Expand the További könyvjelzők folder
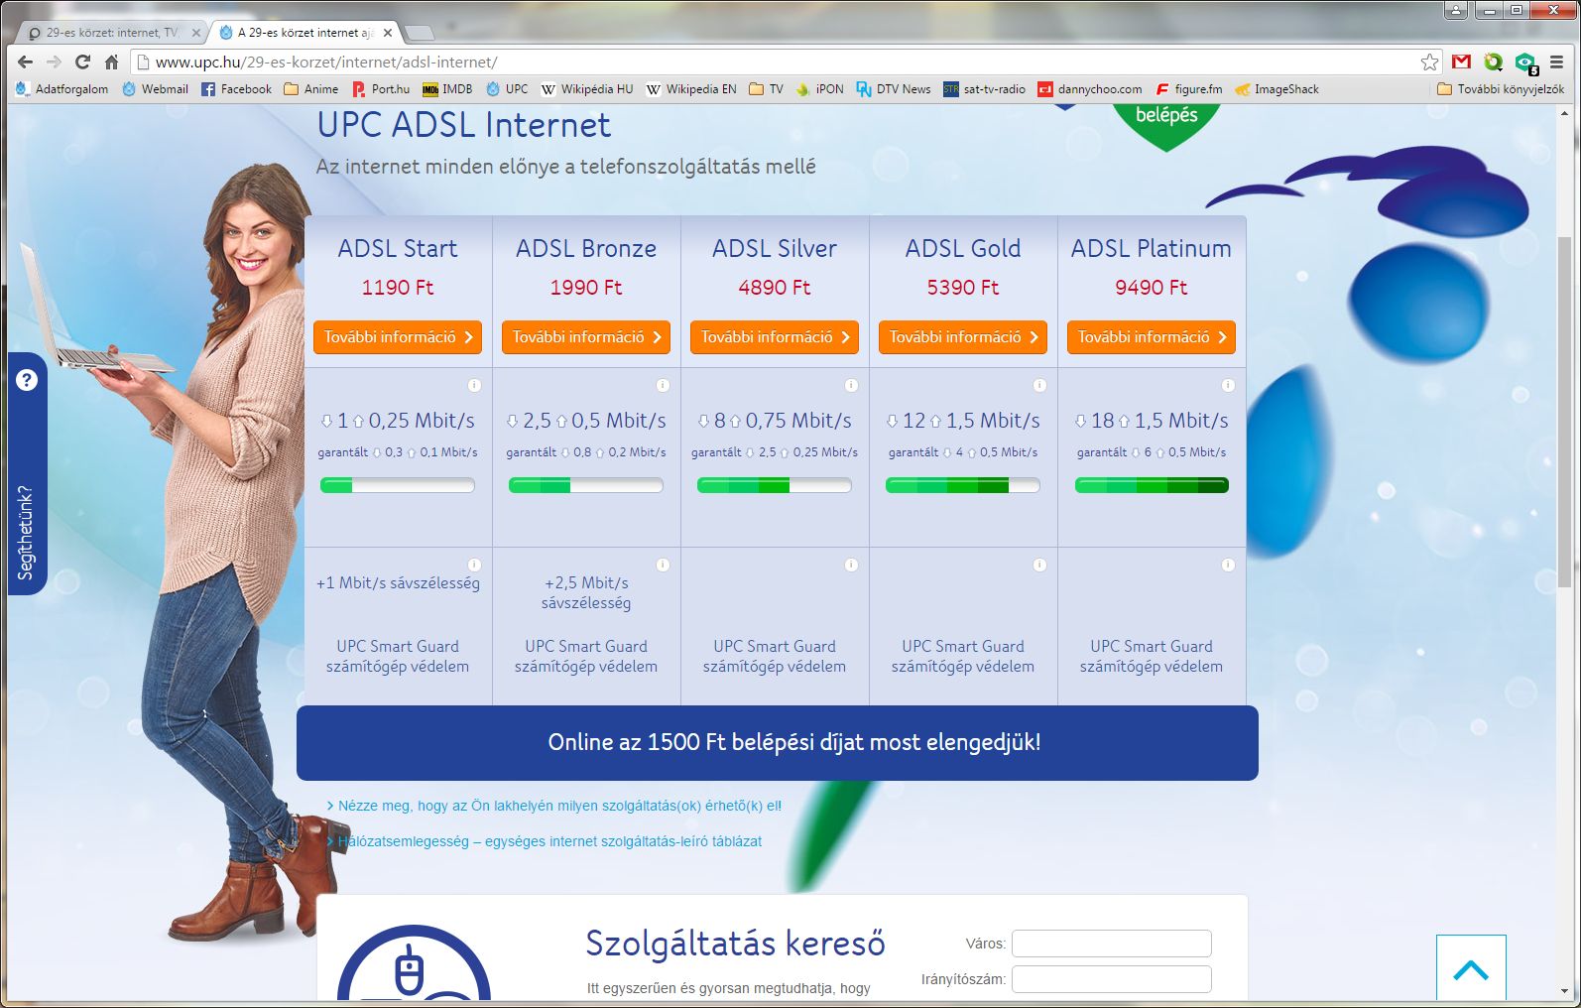The image size is (1581, 1008). tap(1501, 89)
